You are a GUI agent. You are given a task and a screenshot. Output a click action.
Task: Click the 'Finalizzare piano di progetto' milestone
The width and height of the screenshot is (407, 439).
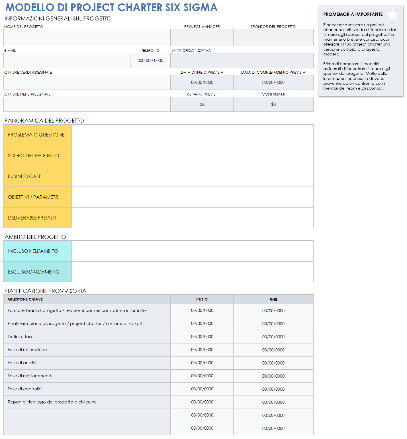click(87, 324)
